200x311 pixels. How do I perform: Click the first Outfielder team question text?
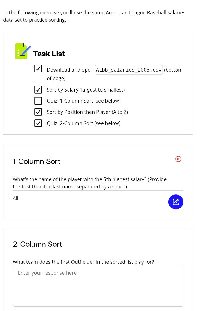[83, 262]
